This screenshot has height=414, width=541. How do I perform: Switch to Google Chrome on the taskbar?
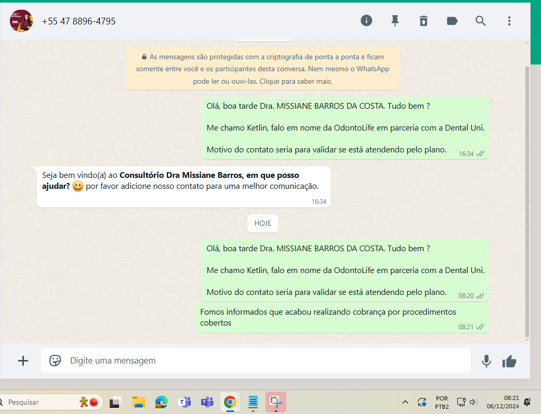click(x=230, y=402)
